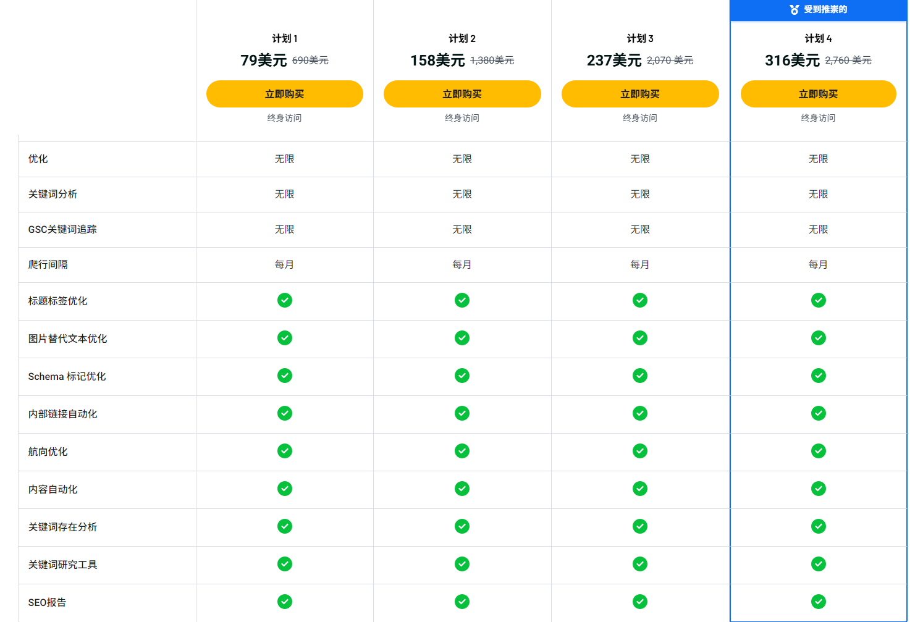The width and height of the screenshot is (915, 622).
Task: Click the 316美元 price on 计划 4
Action: click(791, 61)
